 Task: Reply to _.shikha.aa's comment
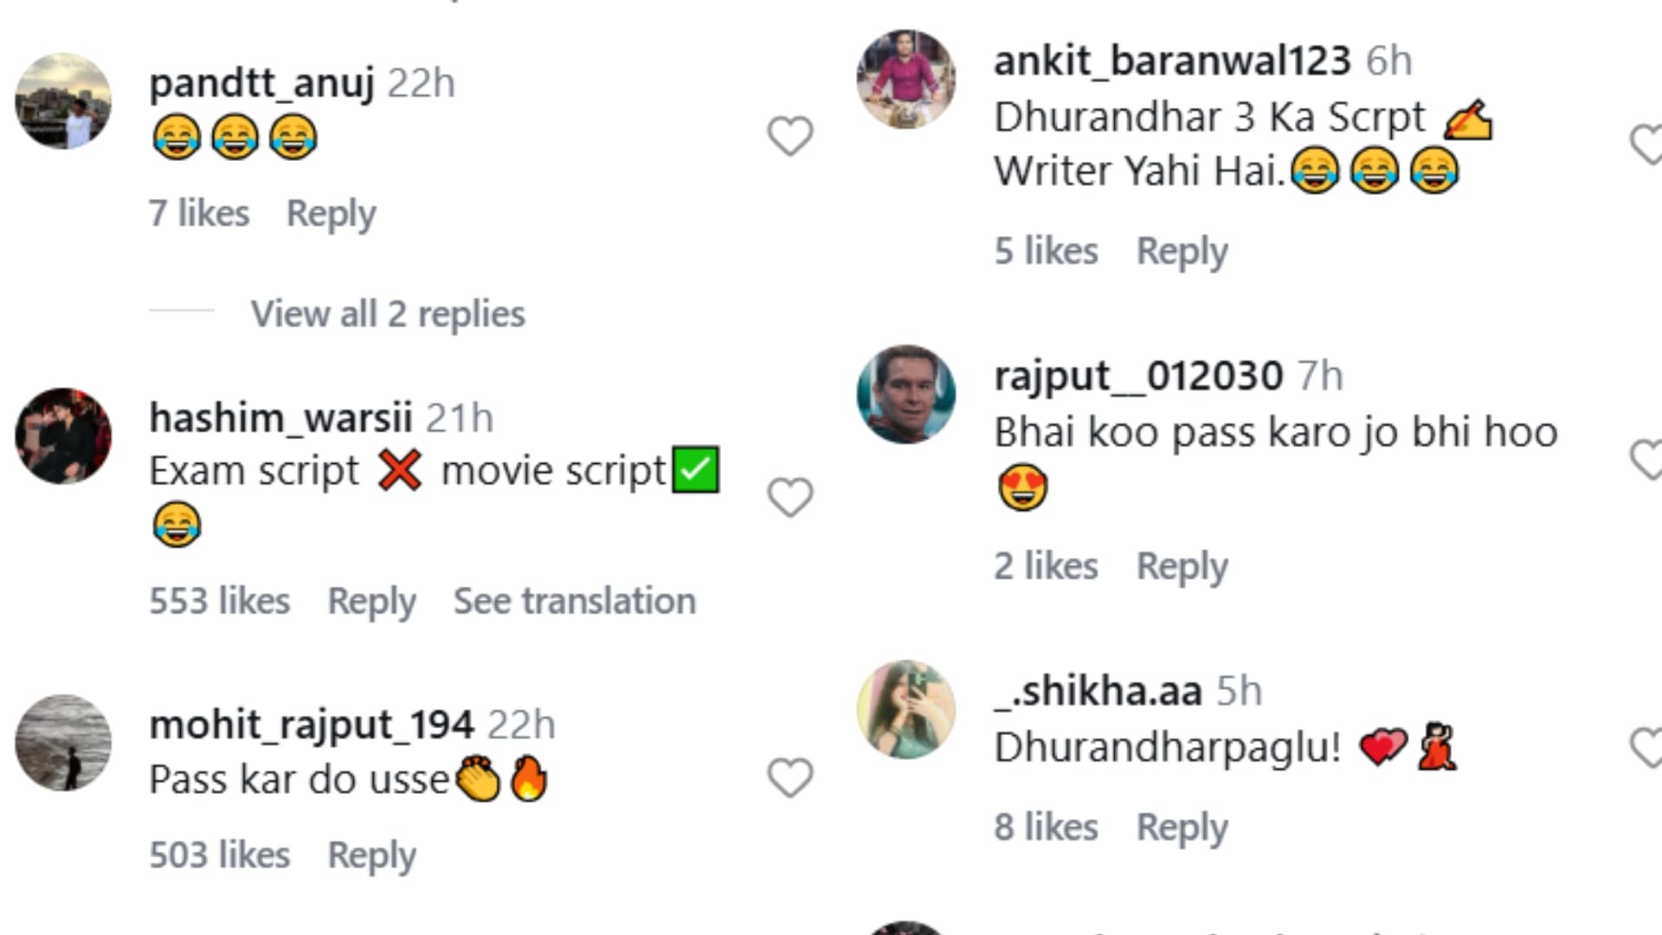coord(1182,828)
